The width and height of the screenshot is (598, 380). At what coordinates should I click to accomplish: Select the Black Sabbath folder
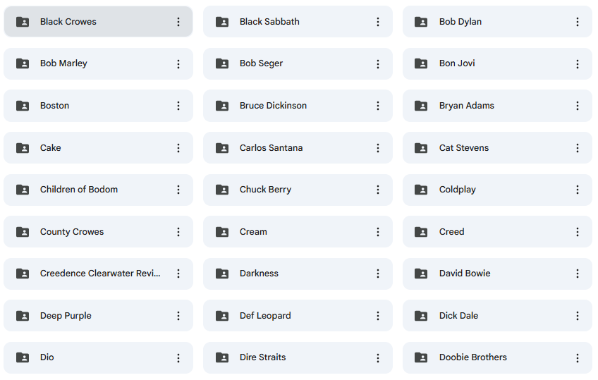point(298,22)
